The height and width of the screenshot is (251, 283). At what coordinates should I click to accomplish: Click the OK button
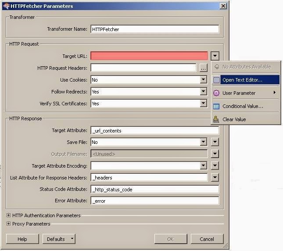(171, 239)
